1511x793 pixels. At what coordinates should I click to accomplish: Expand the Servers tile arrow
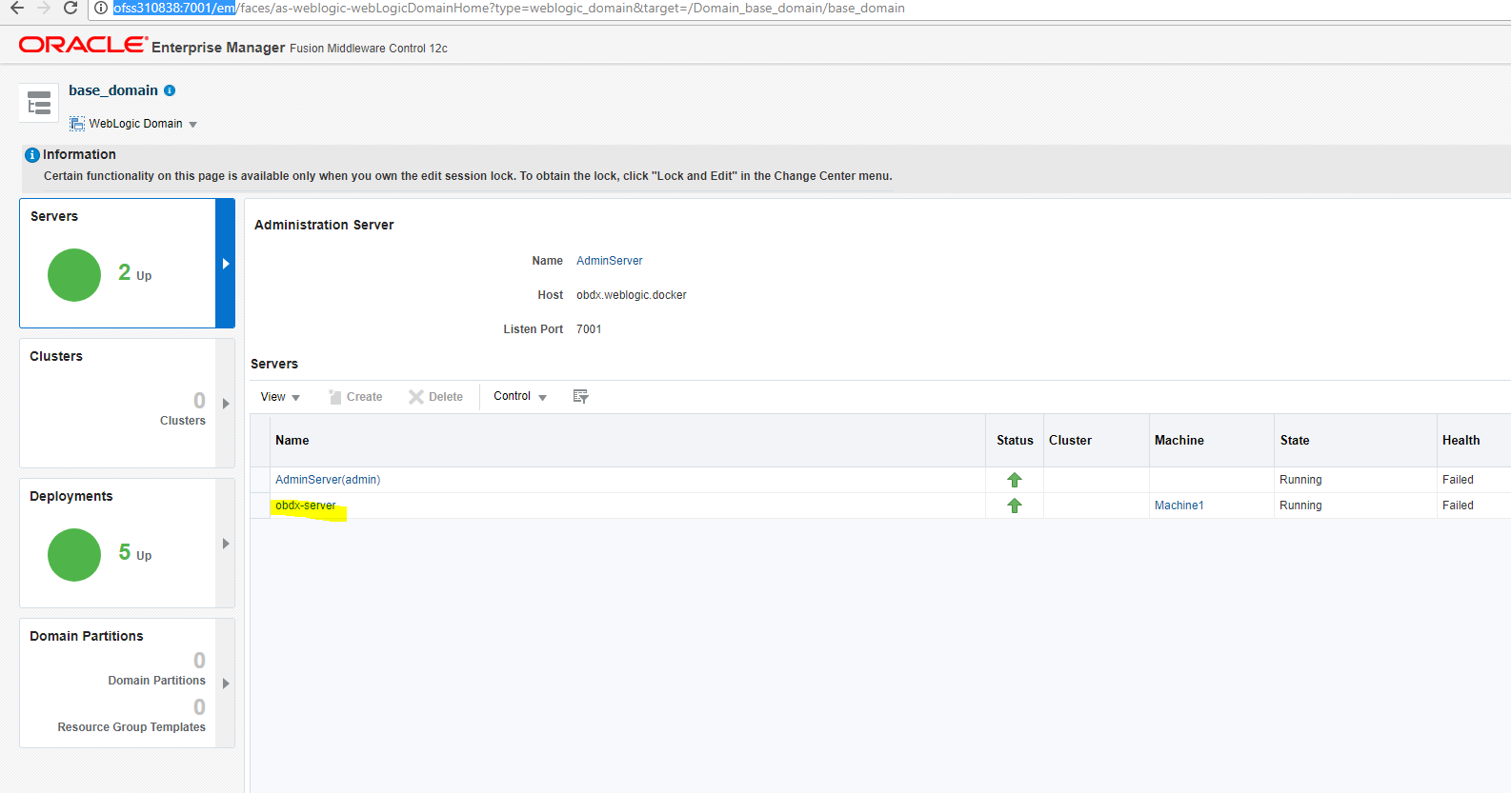226,264
